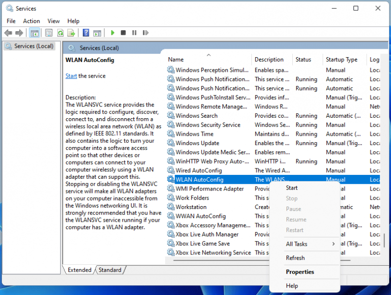Open the Action menu
391x295 pixels.
pos(31,21)
